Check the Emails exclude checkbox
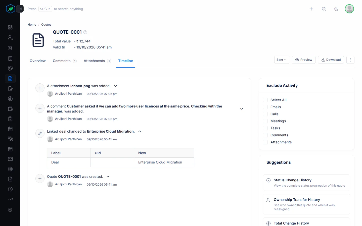The width and height of the screenshot is (362, 226). pyautogui.click(x=265, y=107)
